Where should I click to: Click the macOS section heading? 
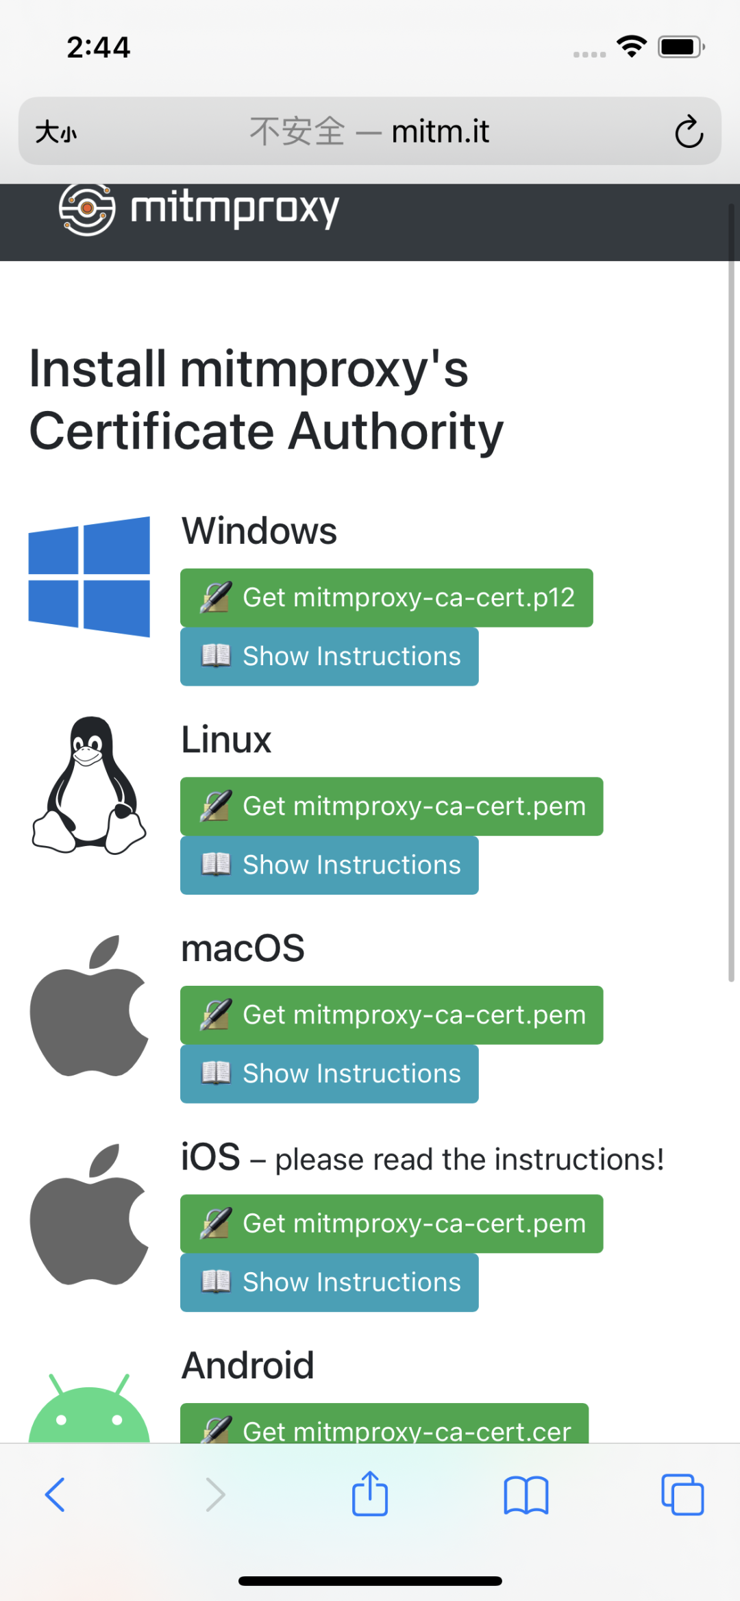click(243, 949)
